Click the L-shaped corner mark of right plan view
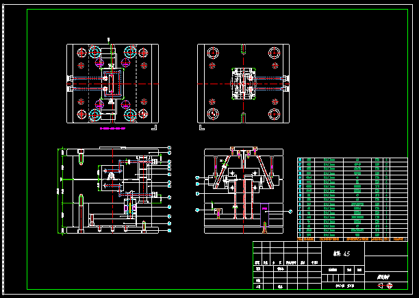 click(x=202, y=127)
